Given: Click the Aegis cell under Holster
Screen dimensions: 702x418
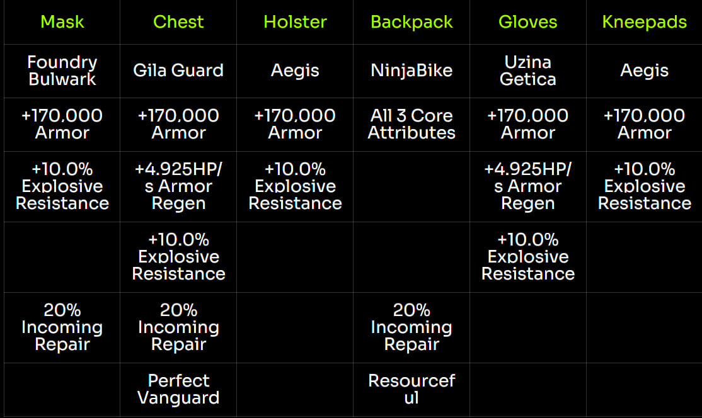Looking at the screenshot, I should [x=295, y=70].
